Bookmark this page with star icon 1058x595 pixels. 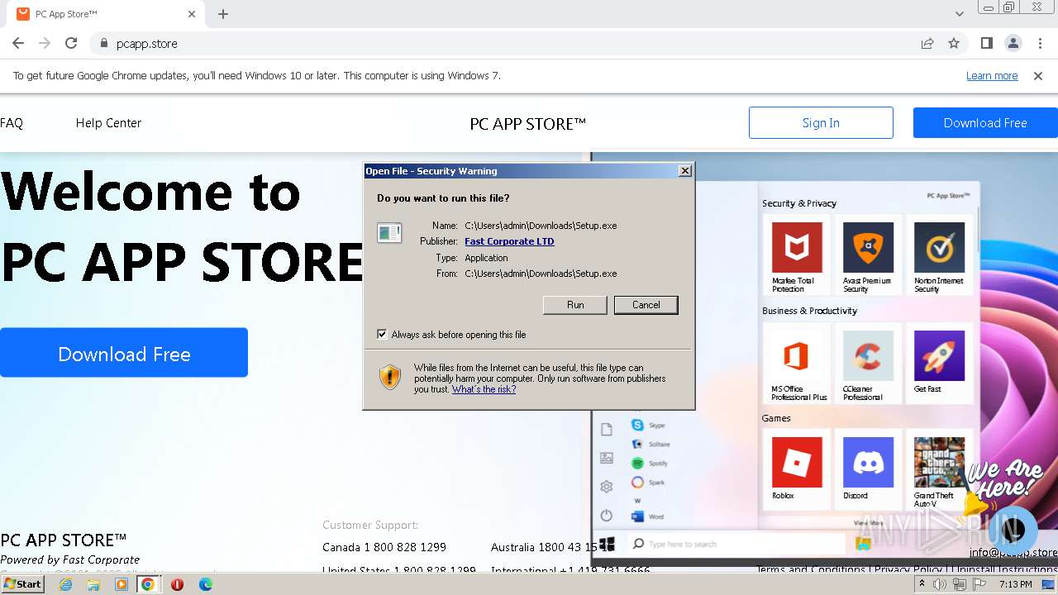point(954,43)
